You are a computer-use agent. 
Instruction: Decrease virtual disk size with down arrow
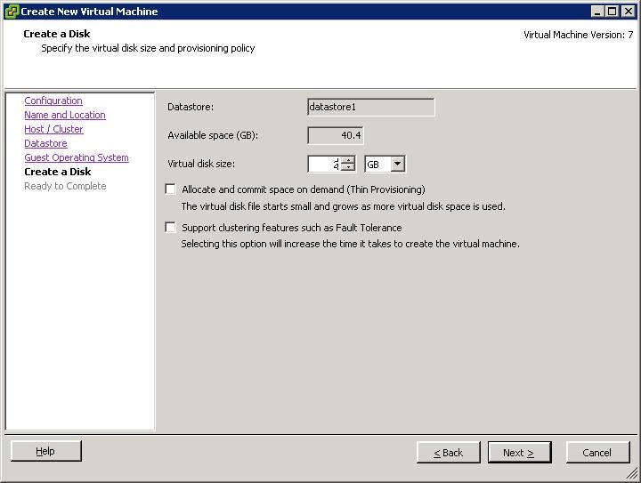tap(348, 168)
